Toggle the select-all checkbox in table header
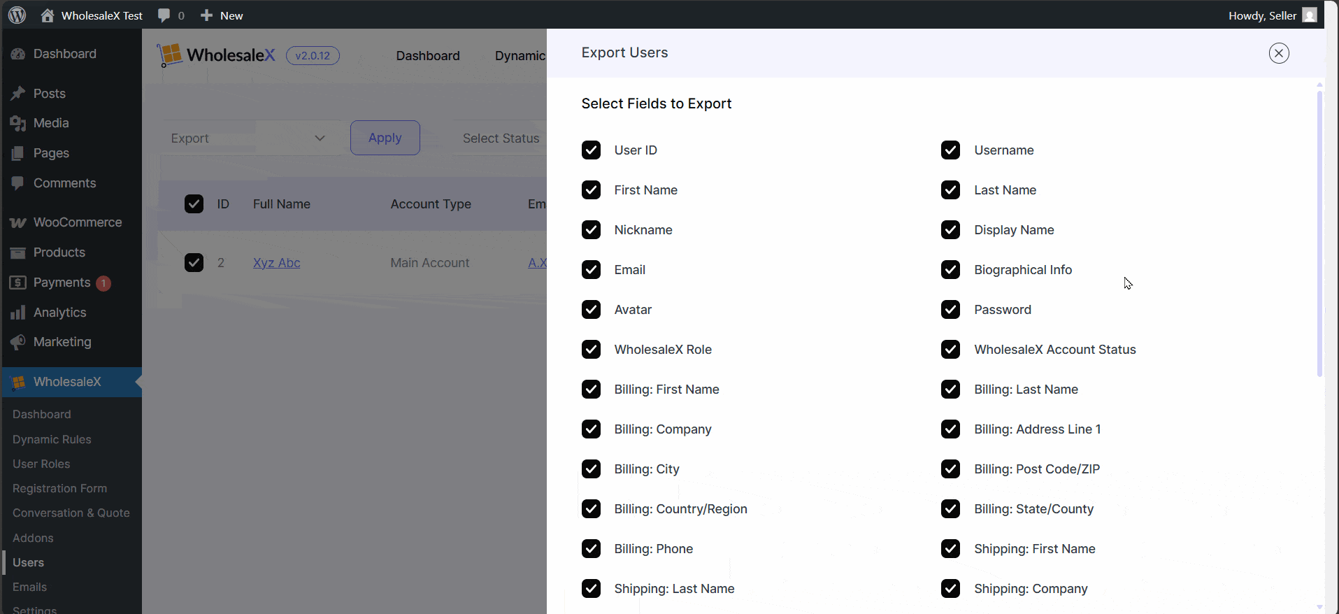The image size is (1339, 614). point(194,204)
